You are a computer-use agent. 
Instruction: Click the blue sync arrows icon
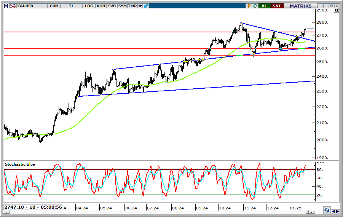[x=326, y=211]
